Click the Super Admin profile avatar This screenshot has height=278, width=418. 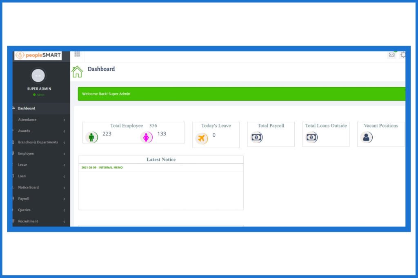38,76
